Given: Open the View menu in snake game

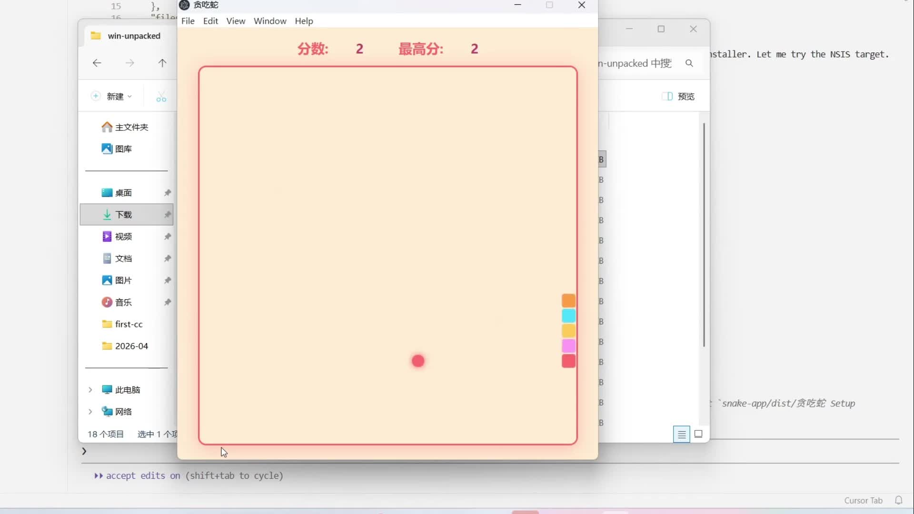Looking at the screenshot, I should click(236, 21).
